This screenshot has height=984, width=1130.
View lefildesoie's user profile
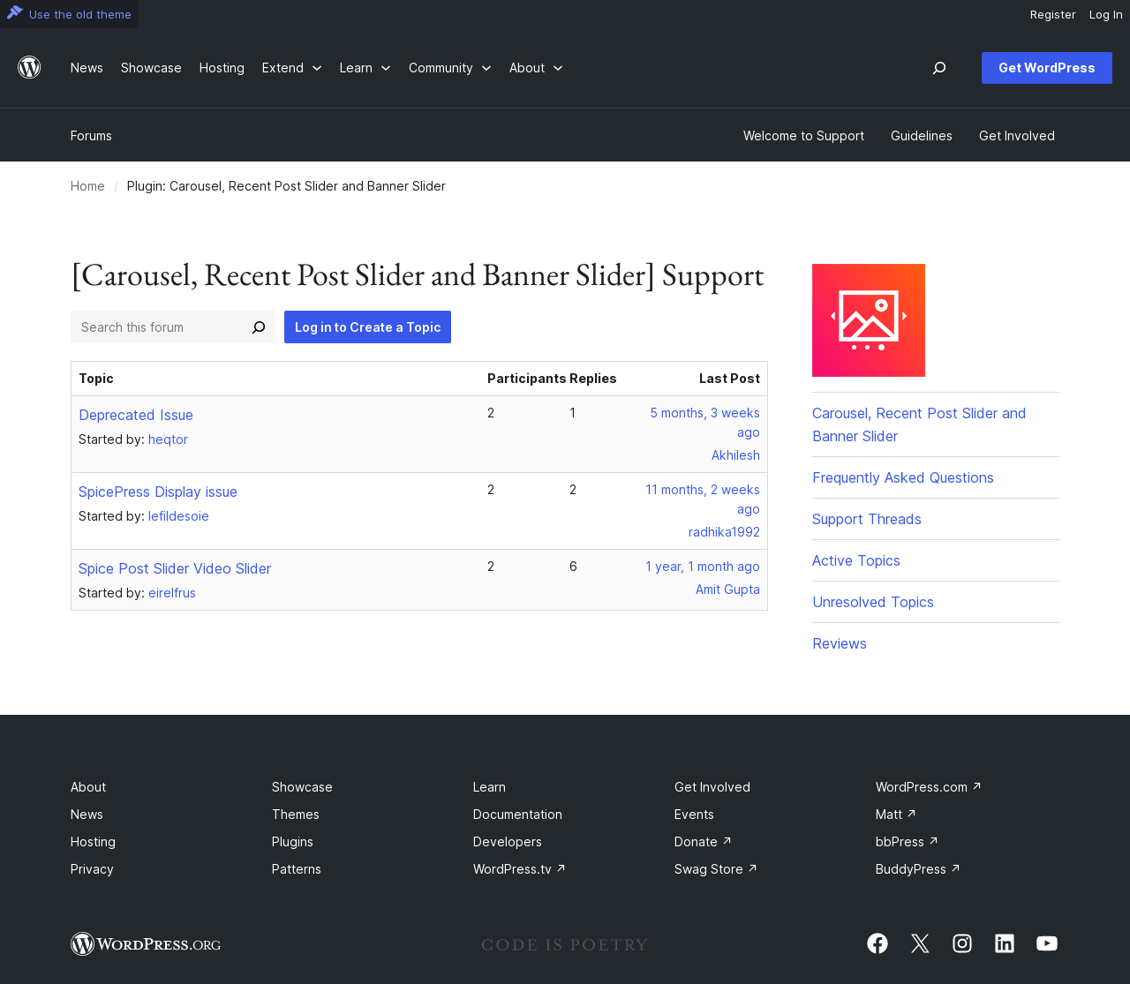coord(178,516)
